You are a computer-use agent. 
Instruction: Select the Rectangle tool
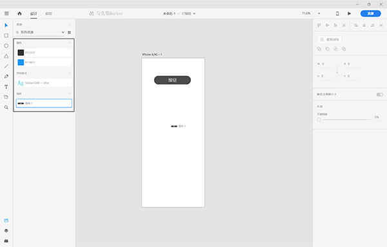6,35
